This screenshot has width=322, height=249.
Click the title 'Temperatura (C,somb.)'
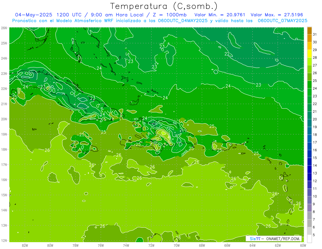coord(164,6)
